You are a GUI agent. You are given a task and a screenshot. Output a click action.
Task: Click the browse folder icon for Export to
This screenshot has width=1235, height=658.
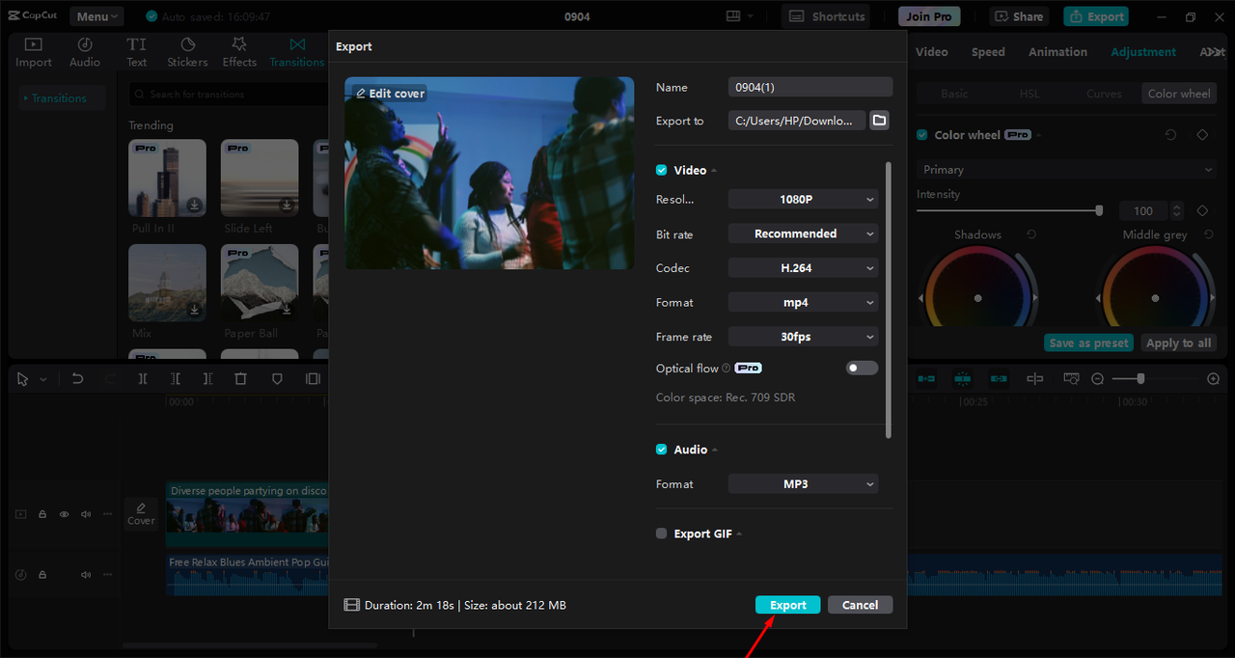[879, 121]
